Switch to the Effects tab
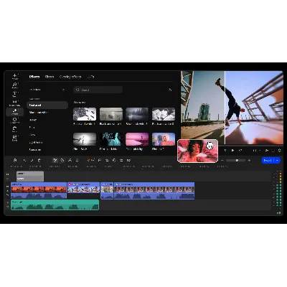This screenshot has height=287, width=287. 34,77
